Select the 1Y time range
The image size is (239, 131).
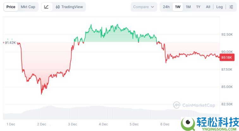[198, 7]
